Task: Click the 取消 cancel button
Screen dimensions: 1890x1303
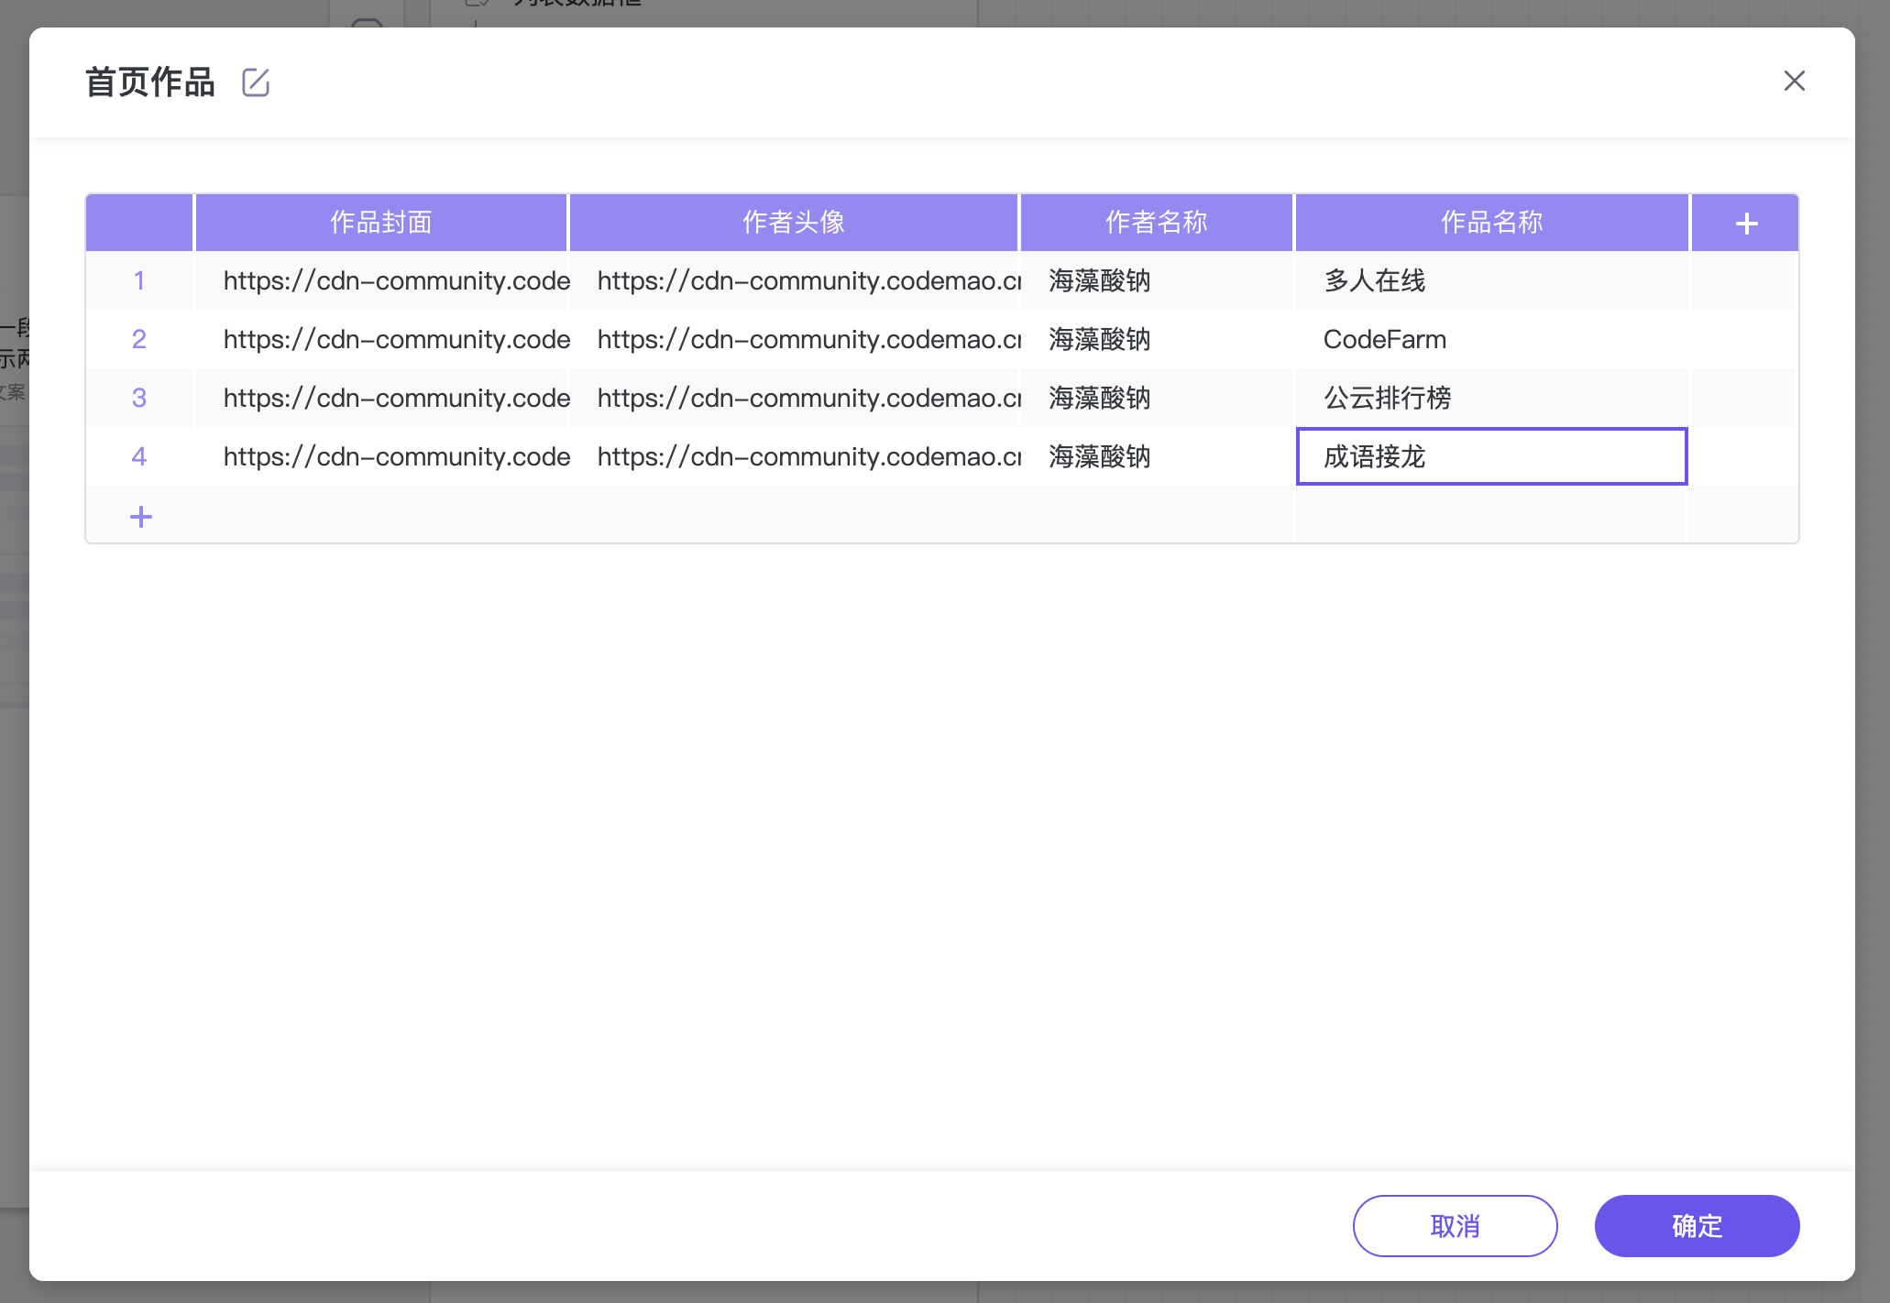Action: click(x=1455, y=1225)
